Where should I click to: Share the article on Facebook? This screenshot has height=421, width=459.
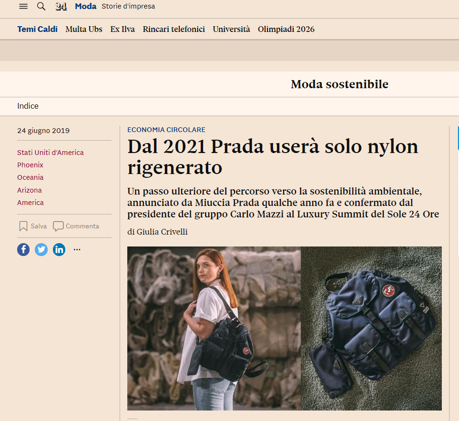click(23, 249)
